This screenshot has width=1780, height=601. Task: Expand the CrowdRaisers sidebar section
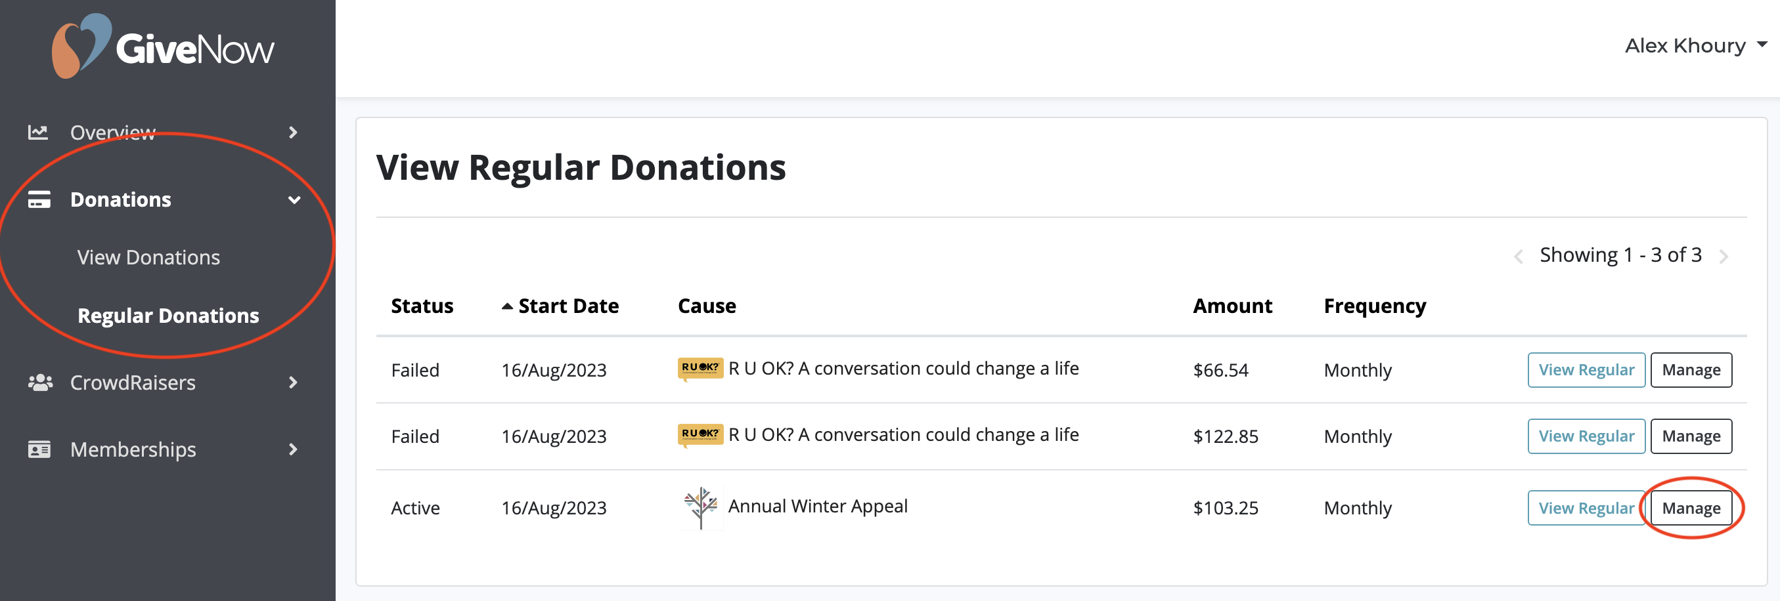[294, 383]
